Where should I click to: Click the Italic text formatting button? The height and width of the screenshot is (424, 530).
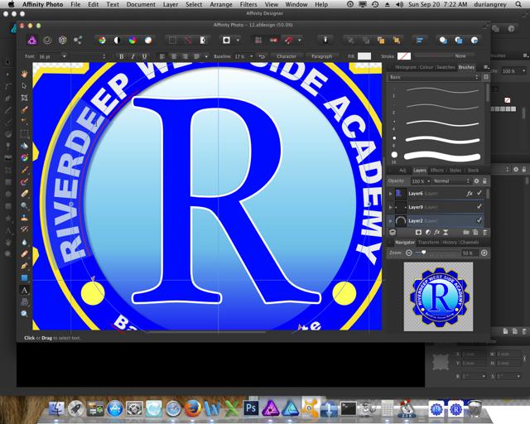click(x=132, y=56)
